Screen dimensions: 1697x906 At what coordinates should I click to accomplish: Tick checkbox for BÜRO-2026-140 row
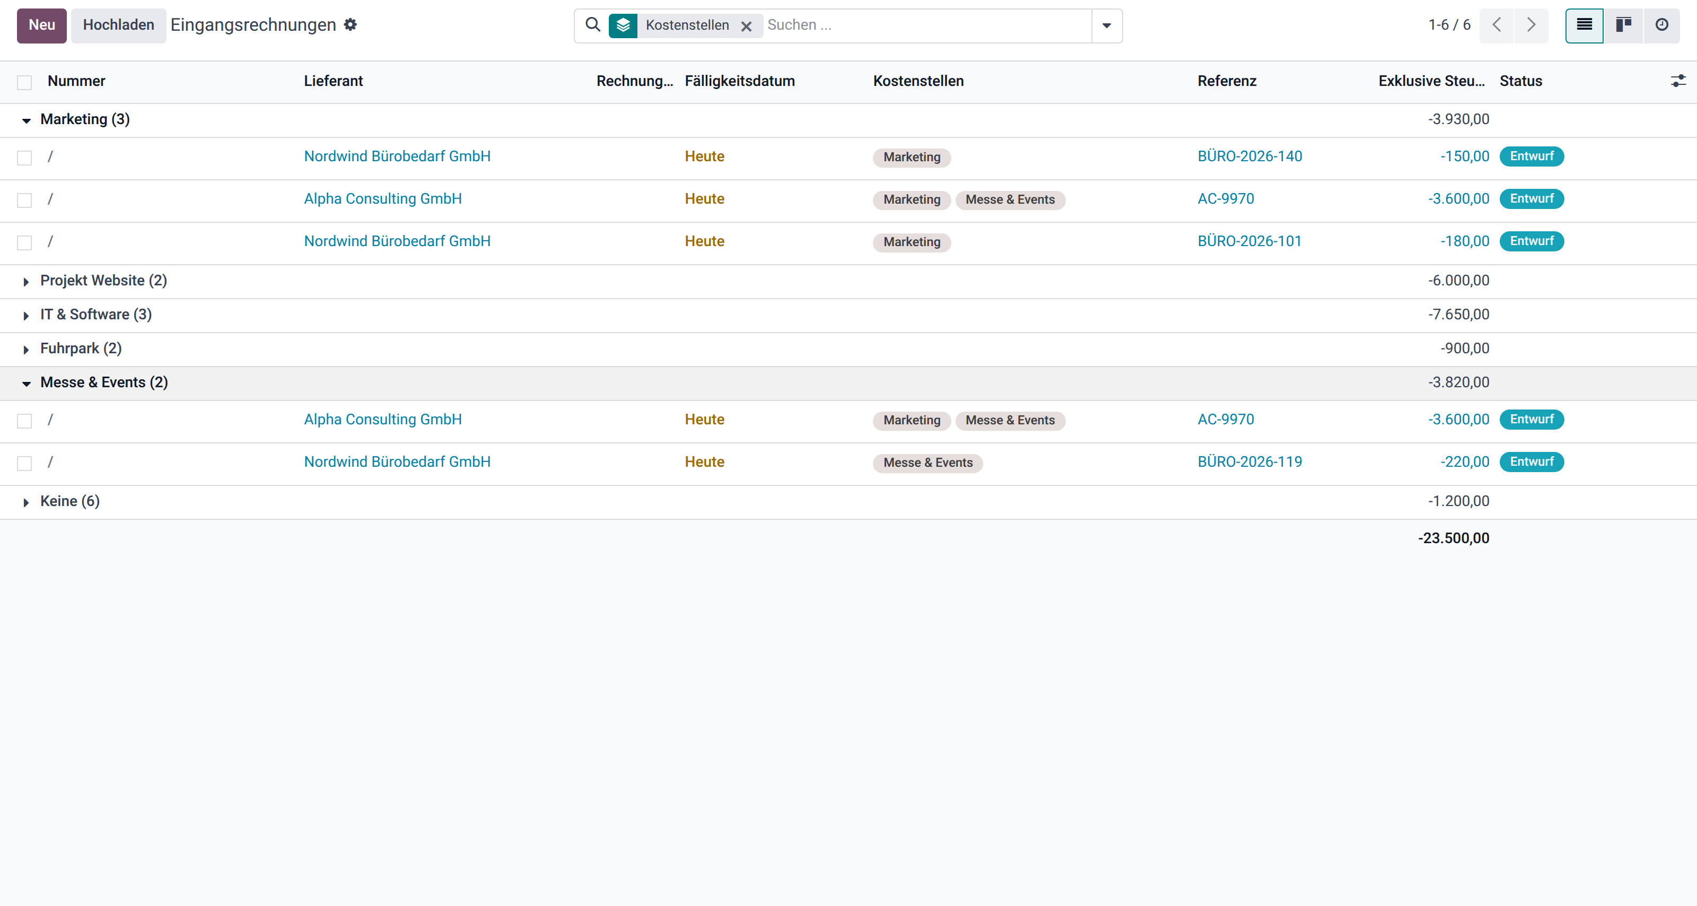[x=24, y=158]
